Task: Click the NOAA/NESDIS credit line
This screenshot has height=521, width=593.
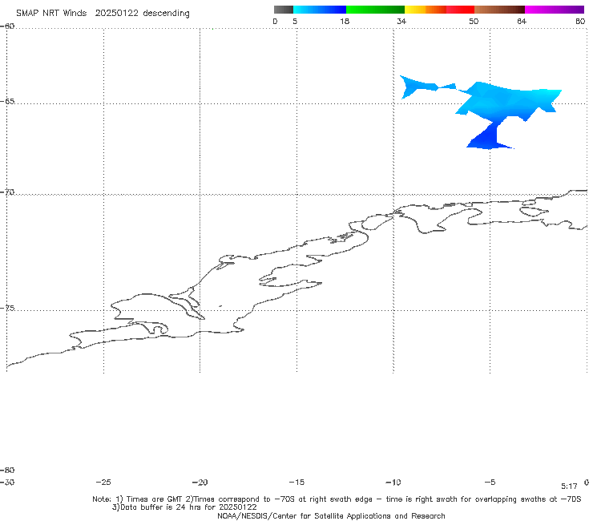Action: click(331, 516)
